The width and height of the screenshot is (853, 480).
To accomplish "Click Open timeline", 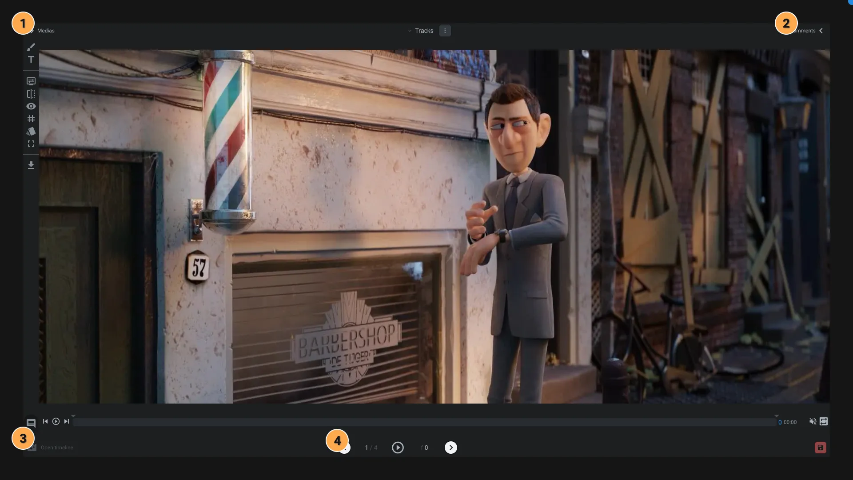I will 57,448.
